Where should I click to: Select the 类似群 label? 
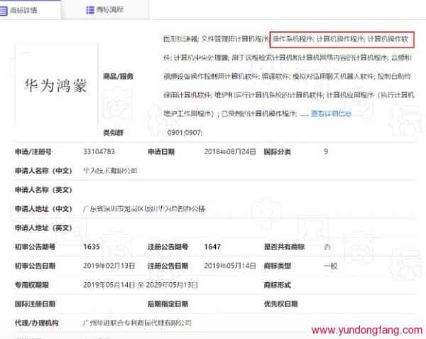114,133
